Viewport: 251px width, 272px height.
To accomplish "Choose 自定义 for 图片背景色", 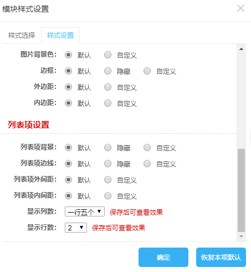I will pyautogui.click(x=107, y=55).
